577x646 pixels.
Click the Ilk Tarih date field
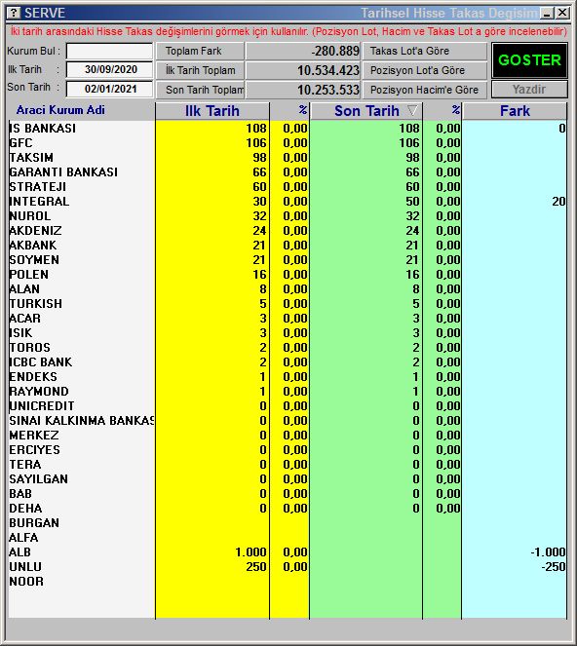click(x=109, y=69)
